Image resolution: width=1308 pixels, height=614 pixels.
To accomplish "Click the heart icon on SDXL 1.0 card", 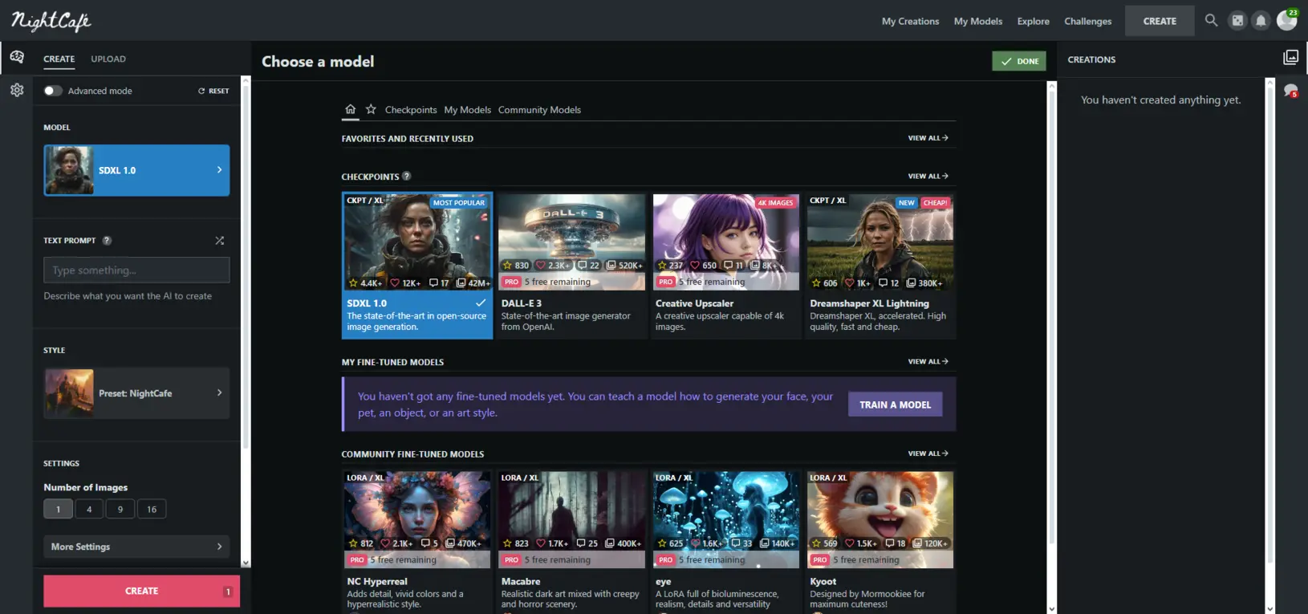I will coord(394,283).
